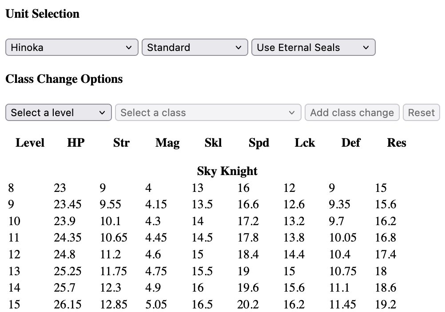Open the Hinoka unit dropdown
This screenshot has height=312, width=445.
[x=72, y=47]
